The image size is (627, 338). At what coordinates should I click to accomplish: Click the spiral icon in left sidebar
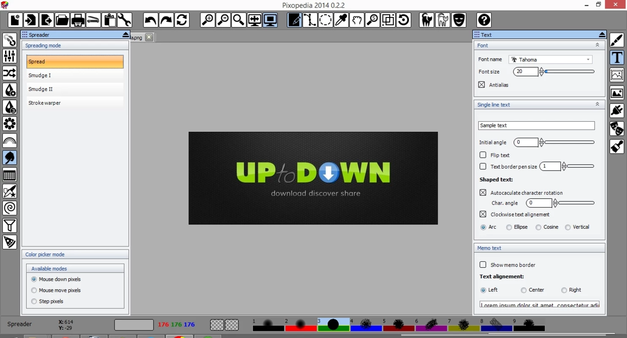[10, 208]
